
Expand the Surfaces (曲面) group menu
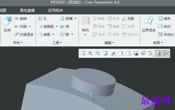tap(158, 43)
